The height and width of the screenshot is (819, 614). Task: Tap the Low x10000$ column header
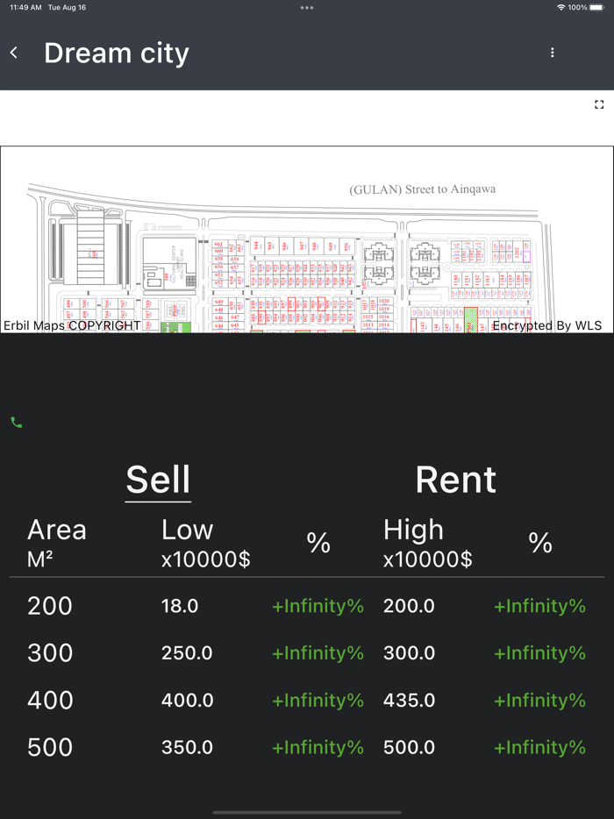point(206,543)
